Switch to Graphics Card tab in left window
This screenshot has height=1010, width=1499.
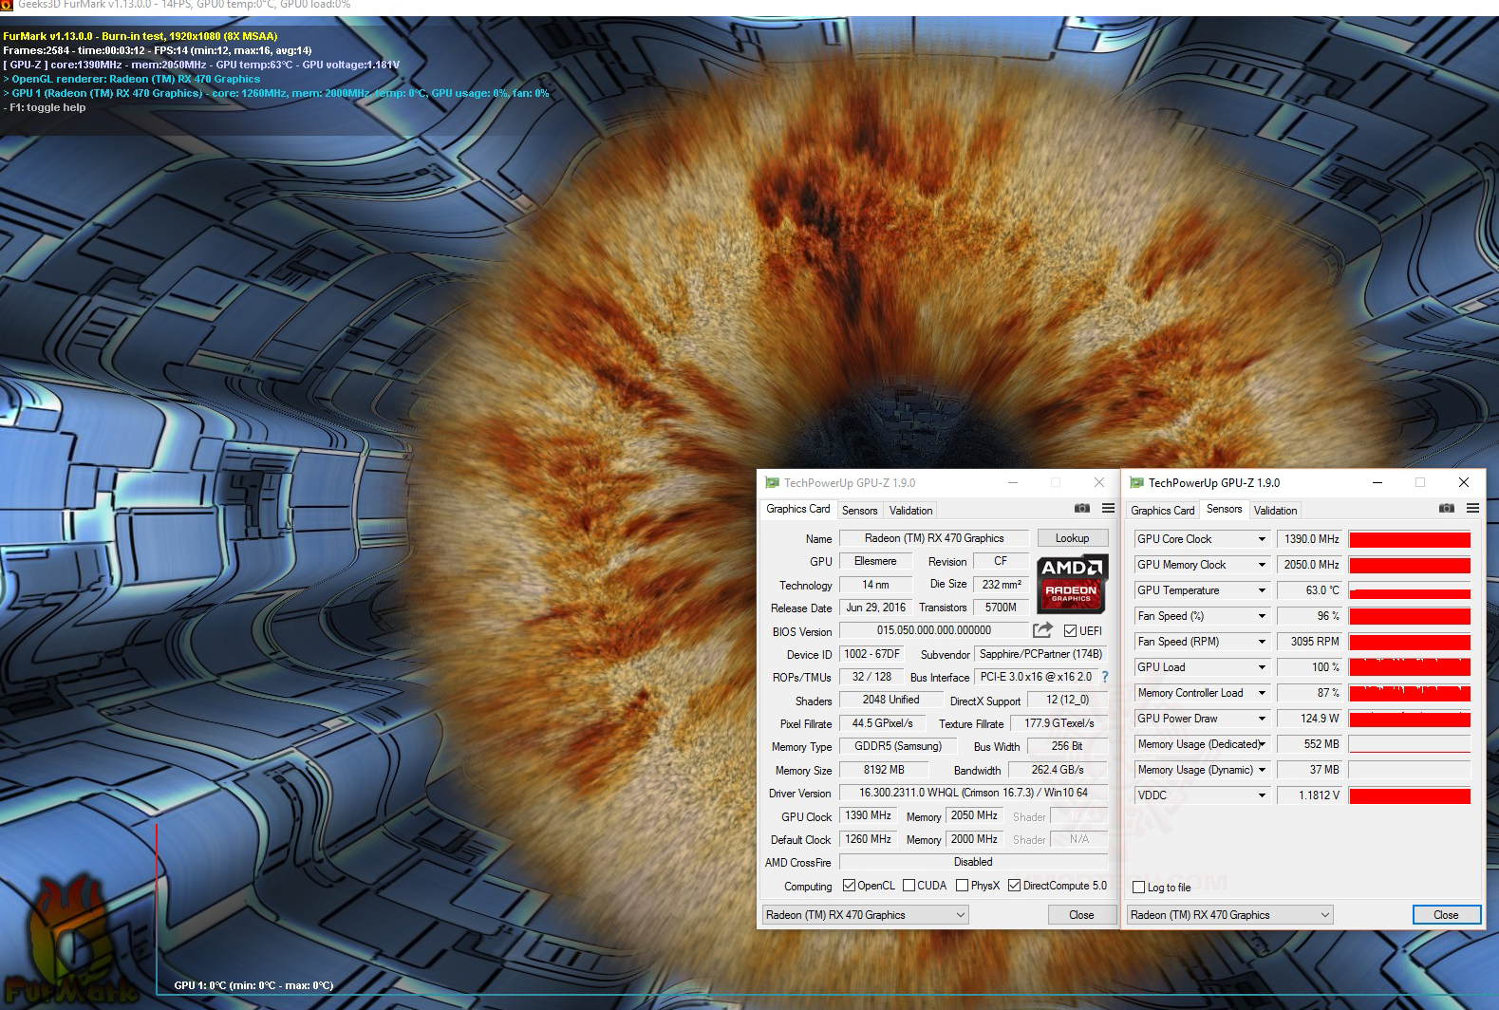798,509
